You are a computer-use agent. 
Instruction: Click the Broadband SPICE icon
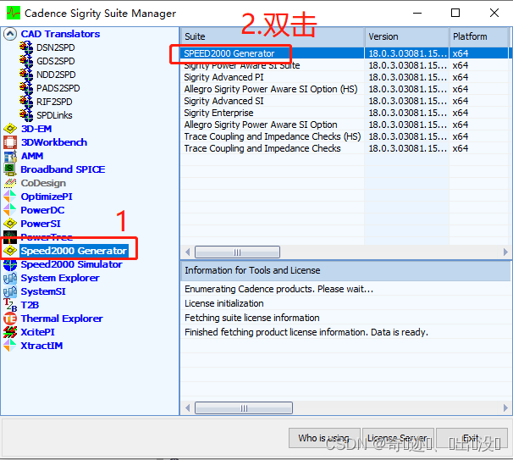click(10, 169)
